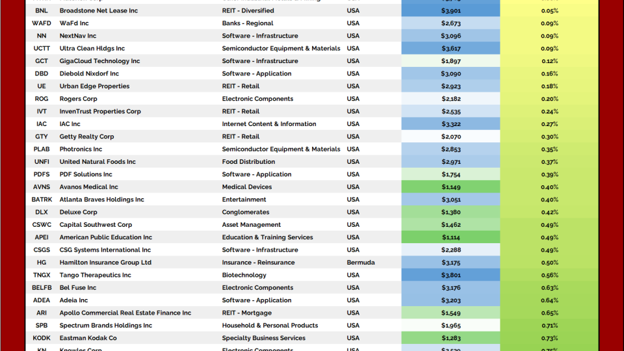Click the TNGX ticker symbol
The height and width of the screenshot is (351, 624).
point(42,275)
